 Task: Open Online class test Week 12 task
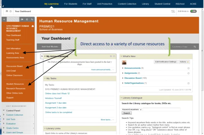[x=57, y=93]
